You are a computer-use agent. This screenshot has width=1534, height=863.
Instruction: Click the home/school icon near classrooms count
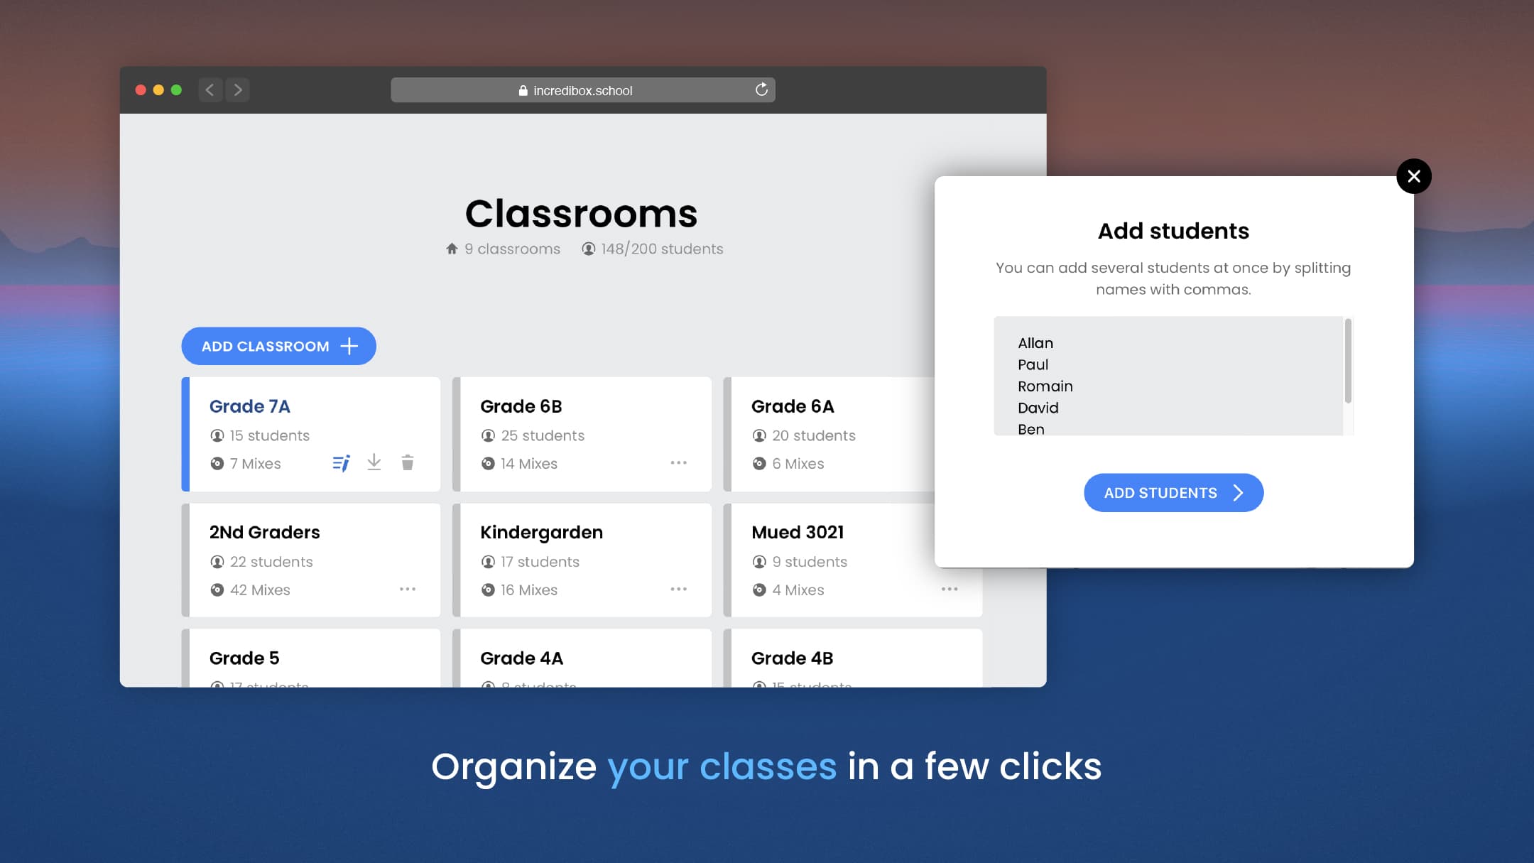click(451, 249)
